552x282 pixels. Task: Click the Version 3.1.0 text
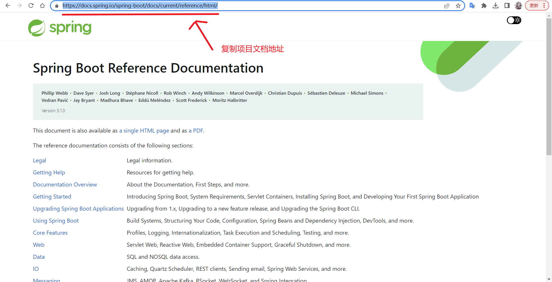53,111
